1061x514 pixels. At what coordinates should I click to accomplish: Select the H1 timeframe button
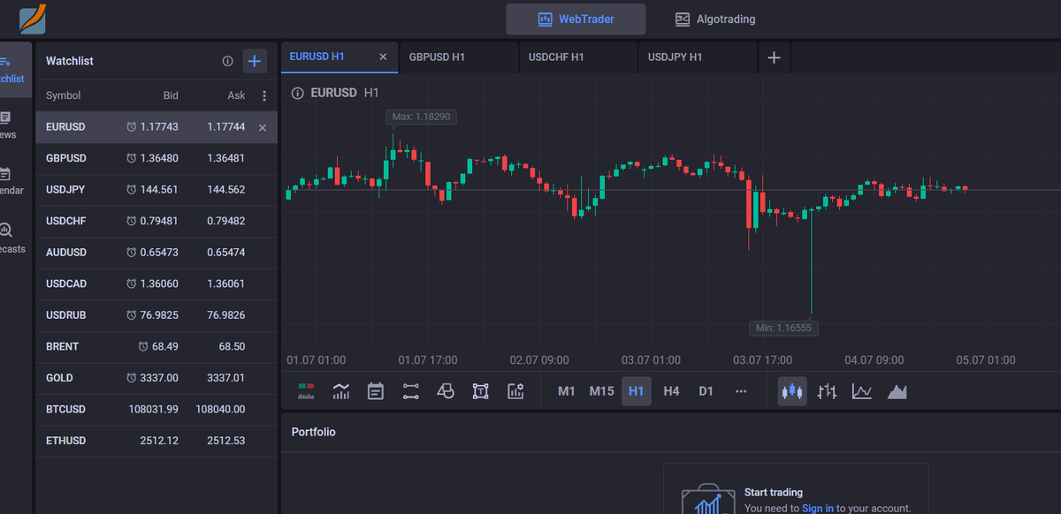[637, 391]
